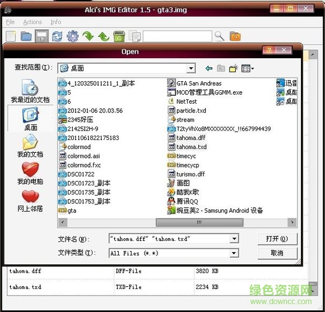Open the Info menu

pos(56,22)
